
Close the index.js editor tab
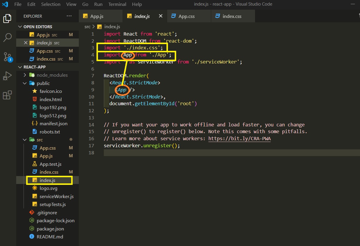[161, 16]
